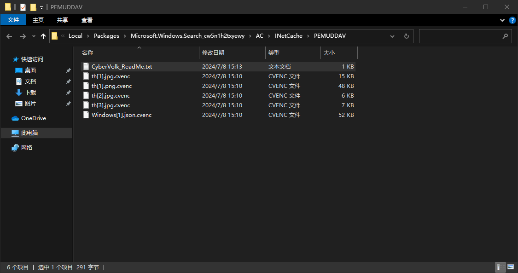Open 文档 in the sidebar

[30, 81]
